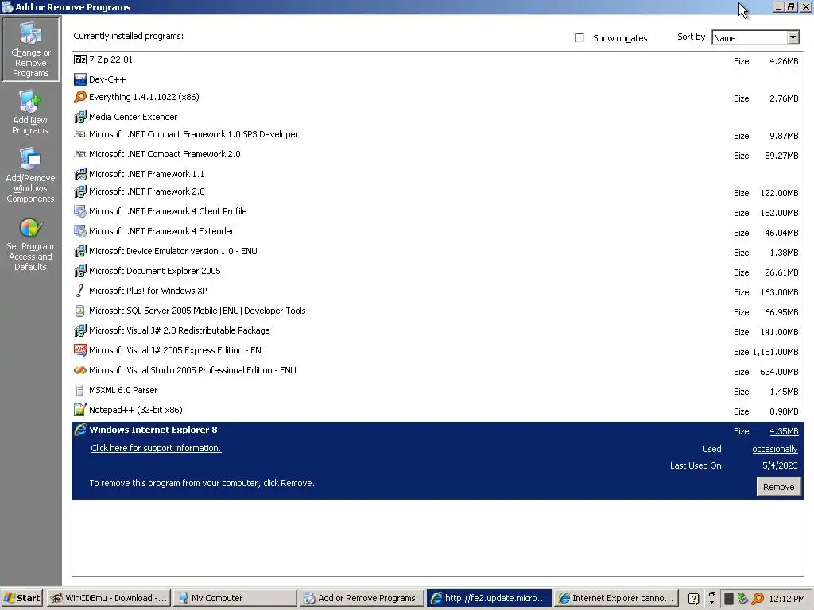Select Microsoft Device Emulator version 1.0 entry
Image resolution: width=814 pixels, height=610 pixels.
point(438,251)
